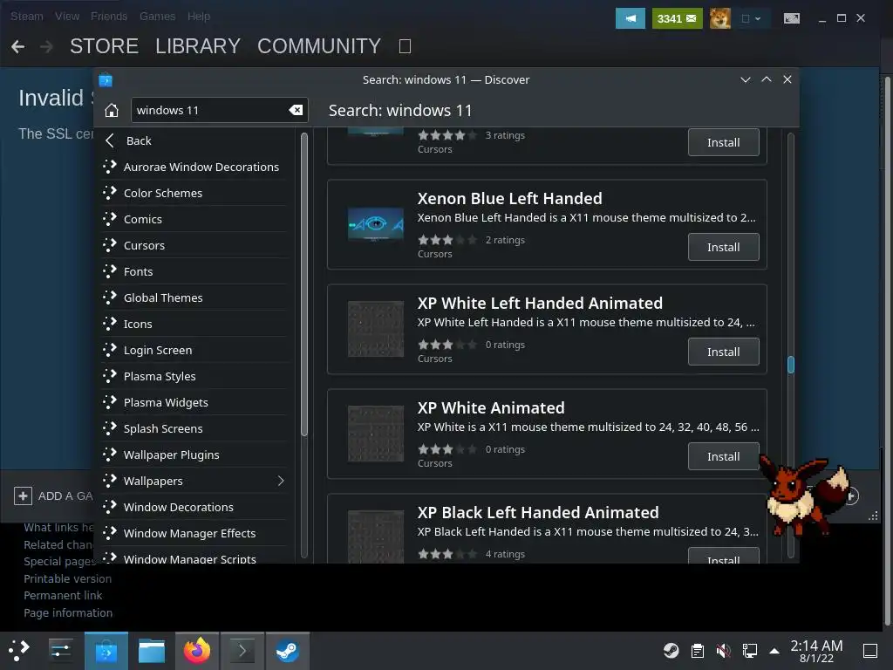Open XP White Animated thumbnail

(x=376, y=434)
